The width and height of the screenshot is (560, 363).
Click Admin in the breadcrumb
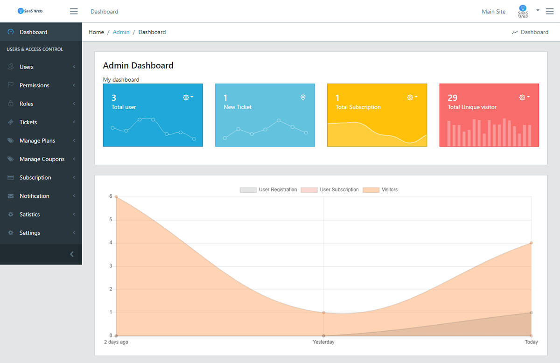(121, 32)
